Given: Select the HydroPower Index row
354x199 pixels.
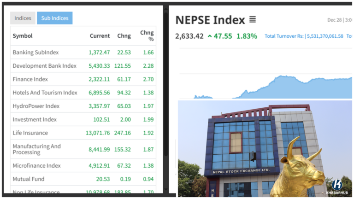Looking at the screenshot, I should click(x=36, y=106).
